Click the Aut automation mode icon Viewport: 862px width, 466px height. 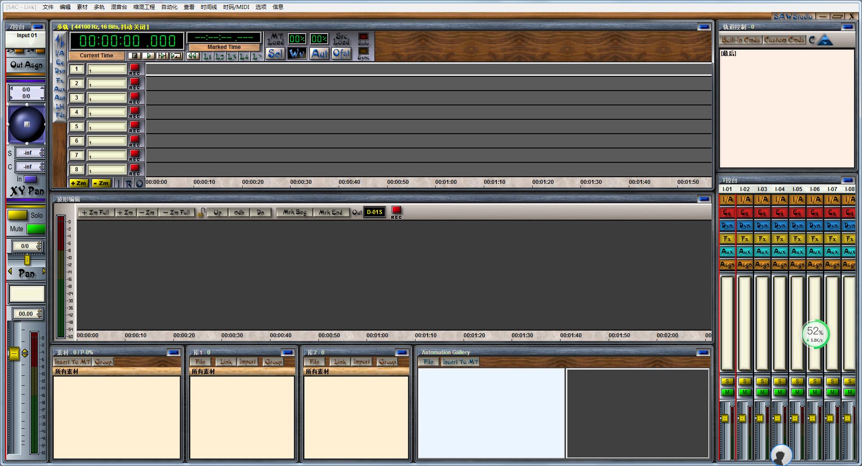click(319, 53)
